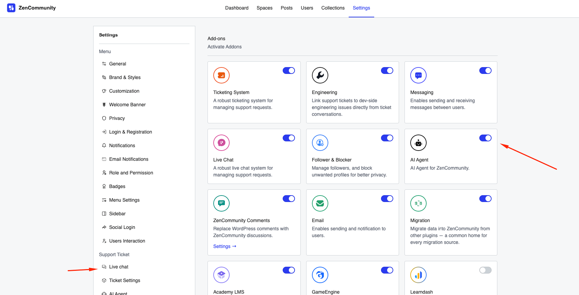This screenshot has width=579, height=295.
Task: Go to the Spaces tab
Action: coord(265,8)
